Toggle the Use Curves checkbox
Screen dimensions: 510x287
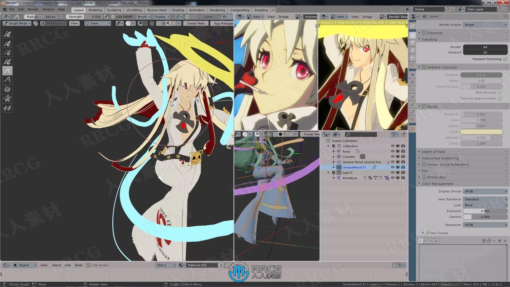pos(428,233)
